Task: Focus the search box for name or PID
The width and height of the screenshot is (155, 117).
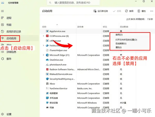Action: tap(73, 3)
